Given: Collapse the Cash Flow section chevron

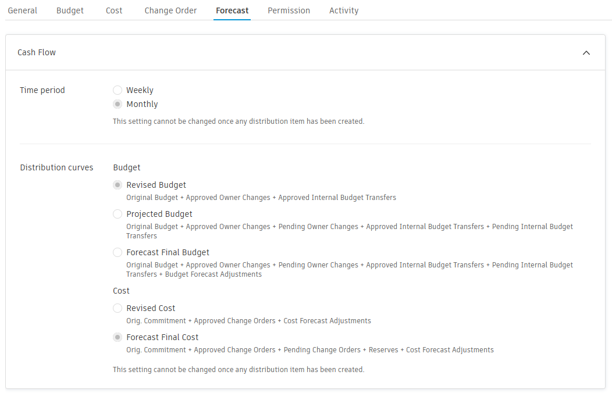Looking at the screenshot, I should (586, 53).
